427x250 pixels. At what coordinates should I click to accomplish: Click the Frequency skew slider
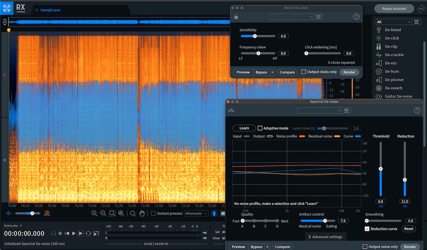click(258, 53)
